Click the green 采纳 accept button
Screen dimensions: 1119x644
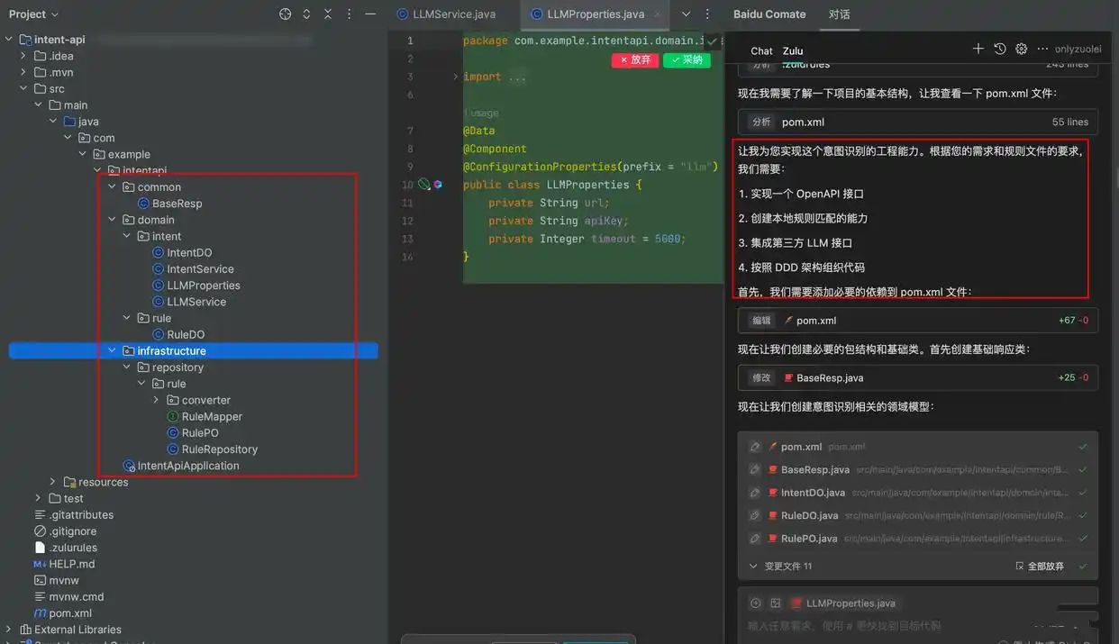coord(687,59)
